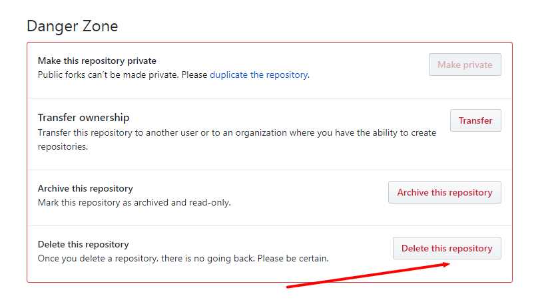The width and height of the screenshot is (554, 302).
Task: Click the bold Archive this repository title
Action: pyautogui.click(x=85, y=188)
